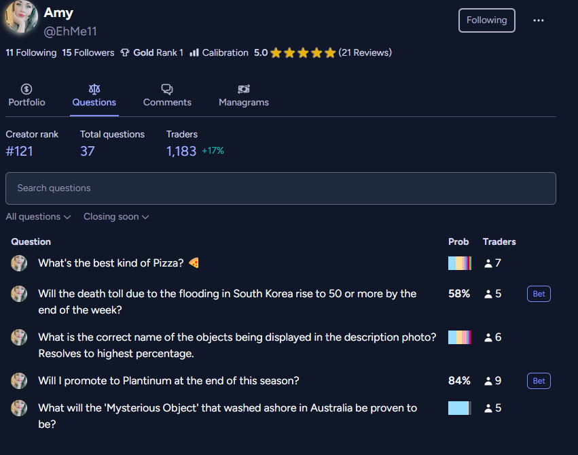This screenshot has height=455, width=578.
Task: Open the three-dot more options menu
Action: pos(538,20)
